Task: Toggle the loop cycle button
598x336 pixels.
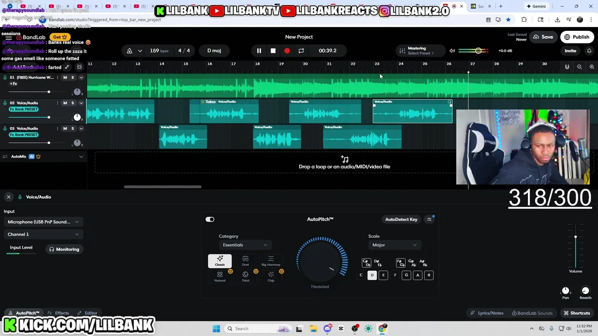Action: (x=301, y=50)
